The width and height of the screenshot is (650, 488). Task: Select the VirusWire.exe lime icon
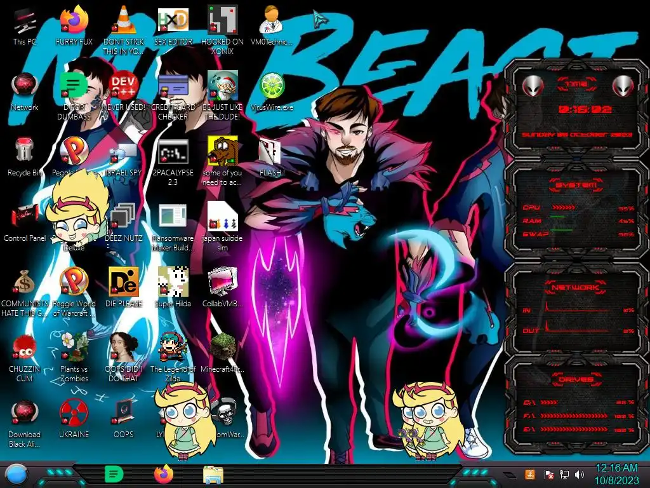tap(272, 92)
